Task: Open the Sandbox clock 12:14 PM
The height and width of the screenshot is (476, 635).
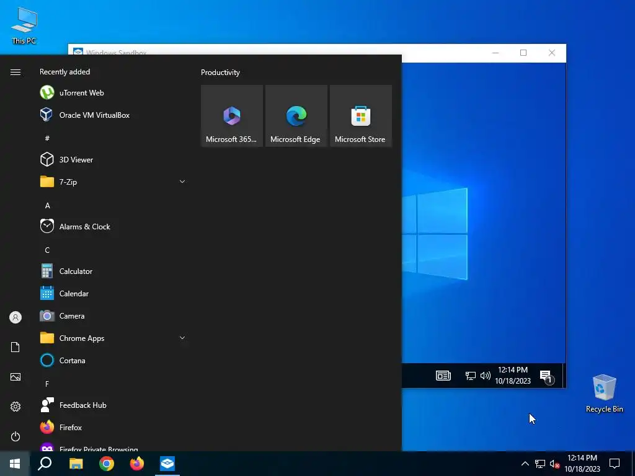Action: pos(513,375)
